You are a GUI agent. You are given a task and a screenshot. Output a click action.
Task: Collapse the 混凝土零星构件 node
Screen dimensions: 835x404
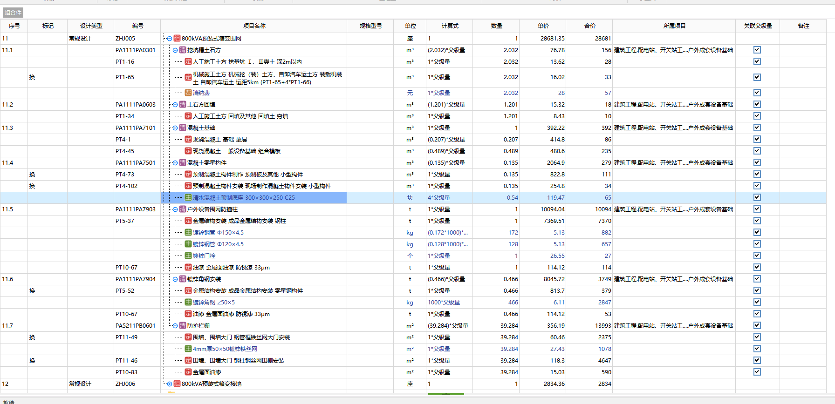(x=175, y=163)
